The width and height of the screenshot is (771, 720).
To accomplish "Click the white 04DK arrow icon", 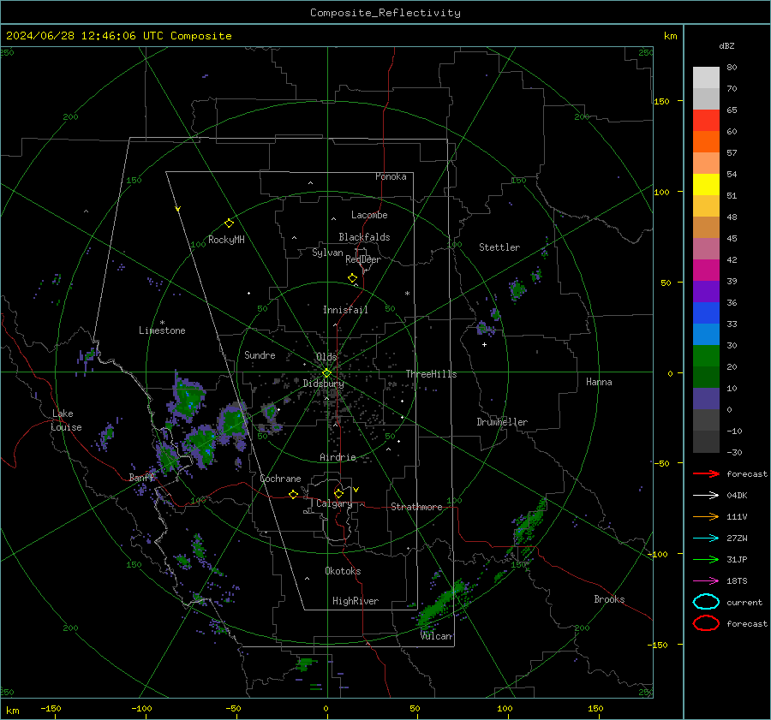I will (x=706, y=496).
